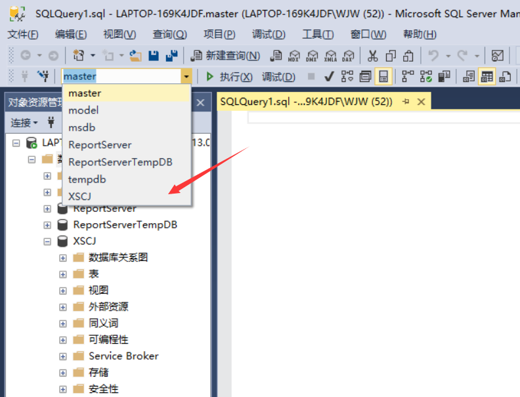
Task: Open the 文件(F) menu
Action: [23, 34]
